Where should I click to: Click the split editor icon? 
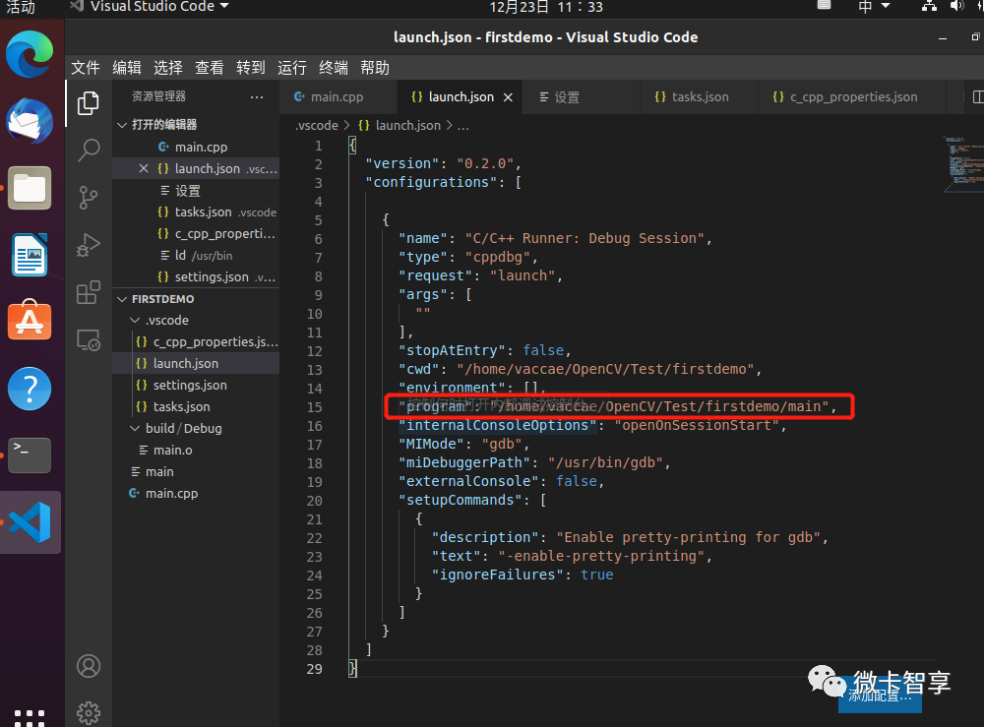point(976,97)
